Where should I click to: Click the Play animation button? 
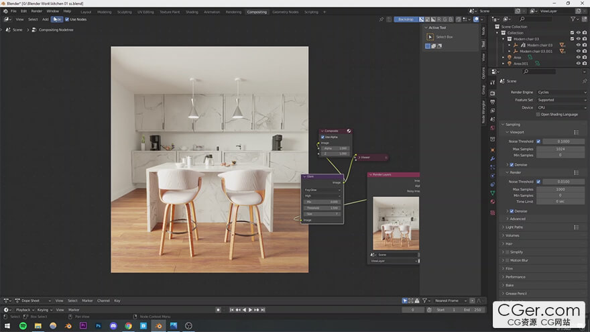250,310
